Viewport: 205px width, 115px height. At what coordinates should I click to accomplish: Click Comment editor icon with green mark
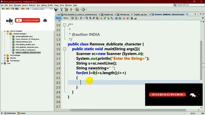pyautogui.click(x=132, y=18)
